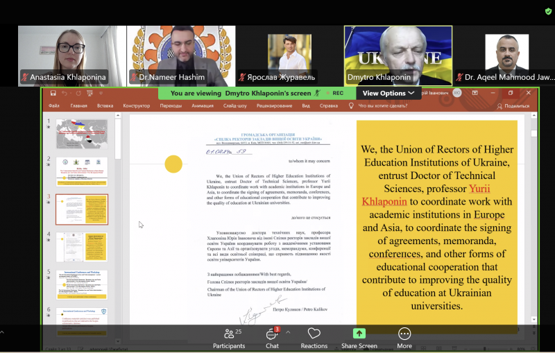
Task: Expand hidden meeting controls arrow at left
Action: coord(2,333)
